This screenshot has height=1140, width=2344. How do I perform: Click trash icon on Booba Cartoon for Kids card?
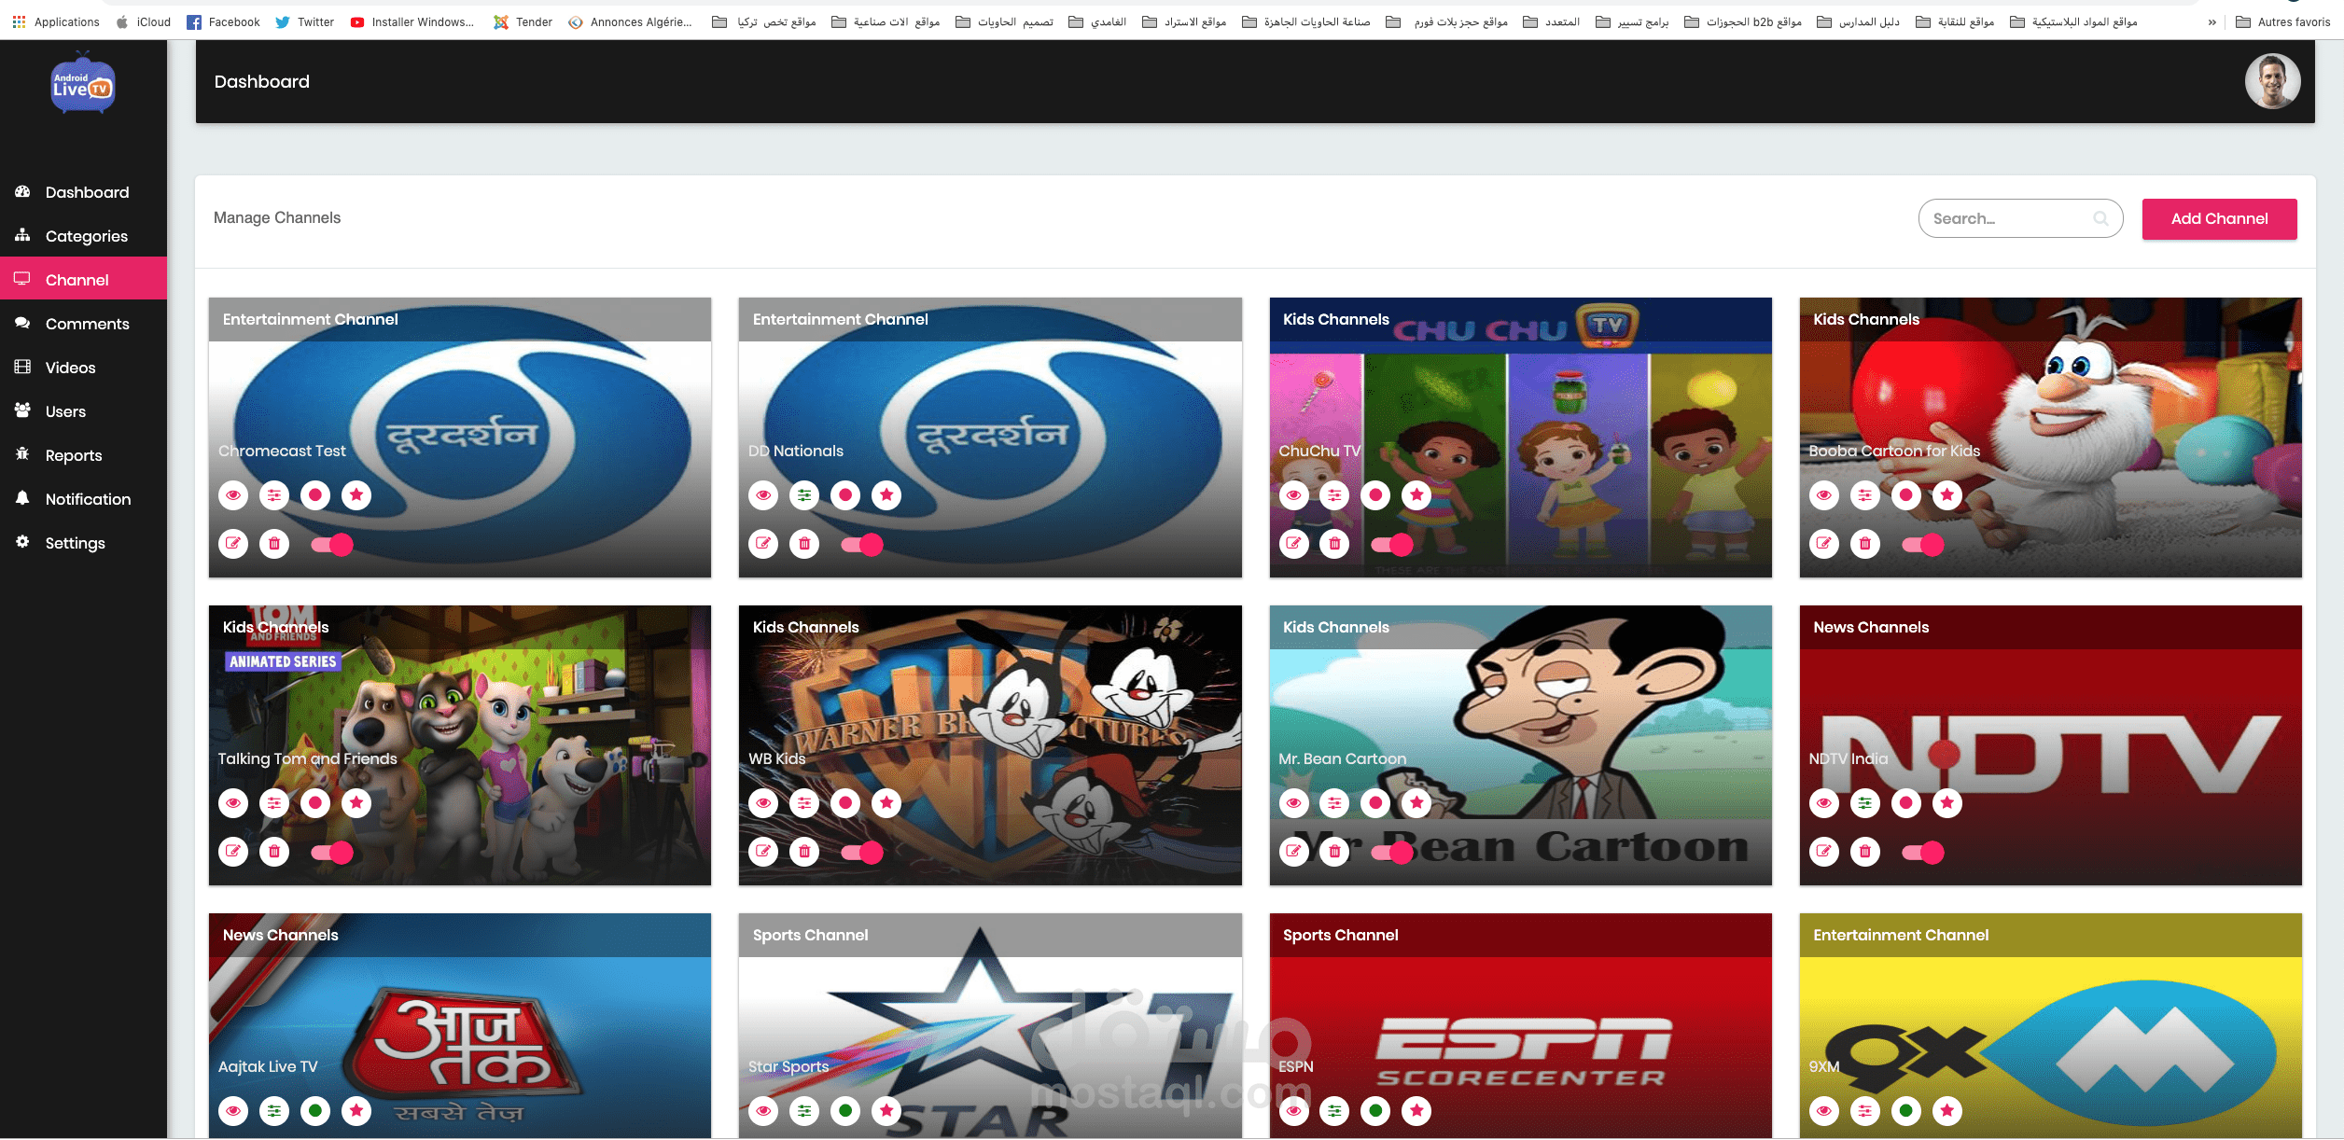tap(1864, 544)
